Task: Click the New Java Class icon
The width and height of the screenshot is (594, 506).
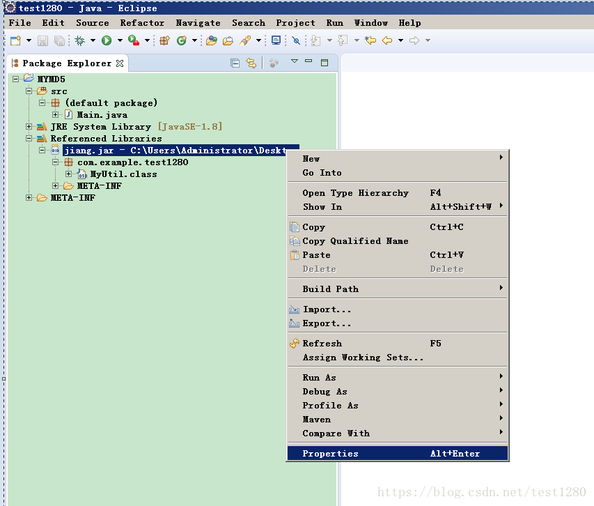Action: pyautogui.click(x=182, y=40)
